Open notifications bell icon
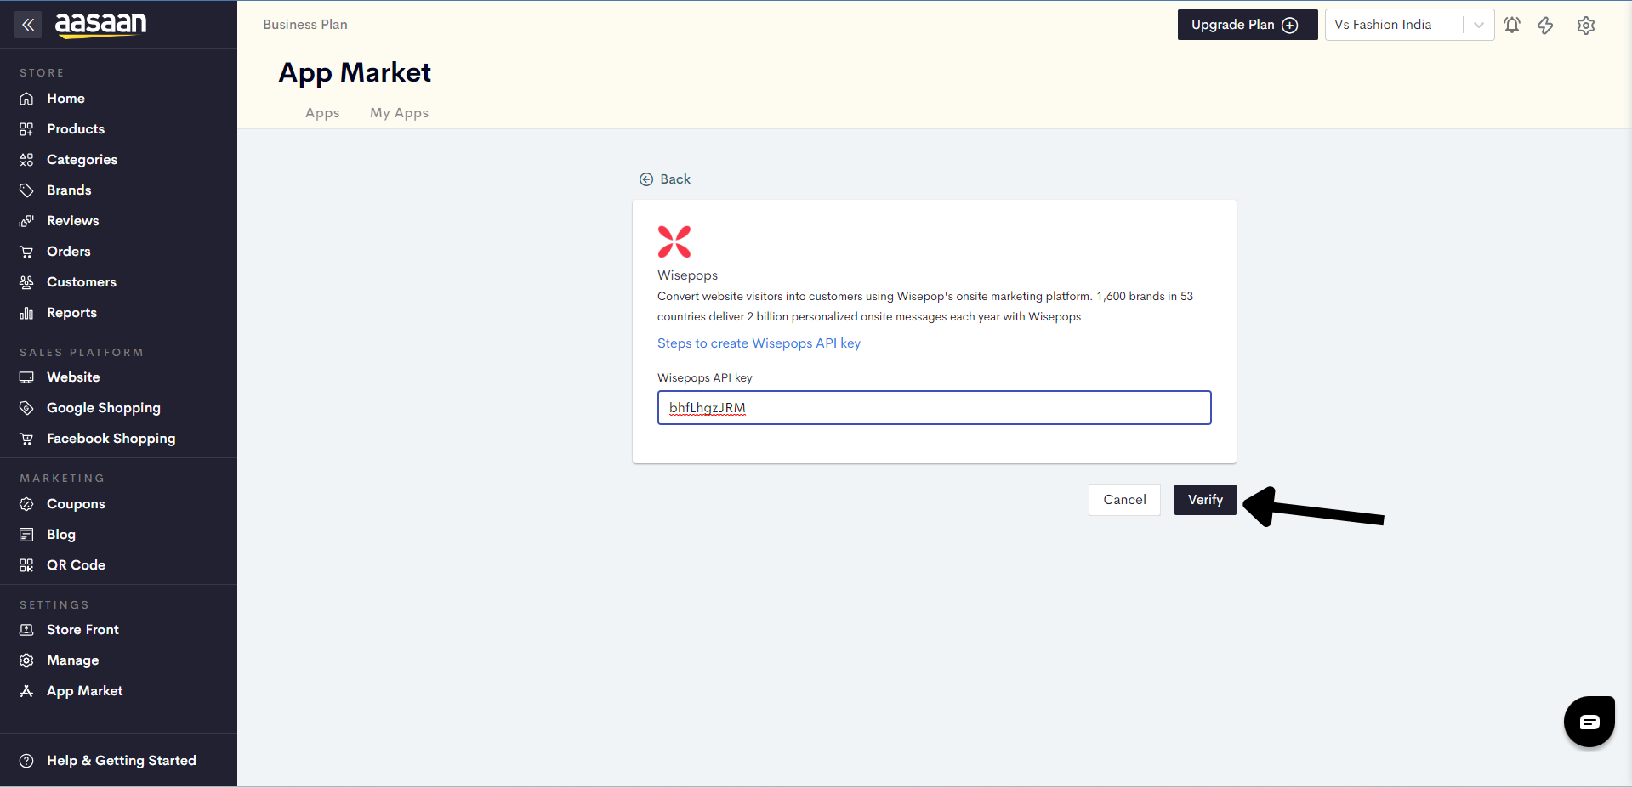 pyautogui.click(x=1512, y=25)
